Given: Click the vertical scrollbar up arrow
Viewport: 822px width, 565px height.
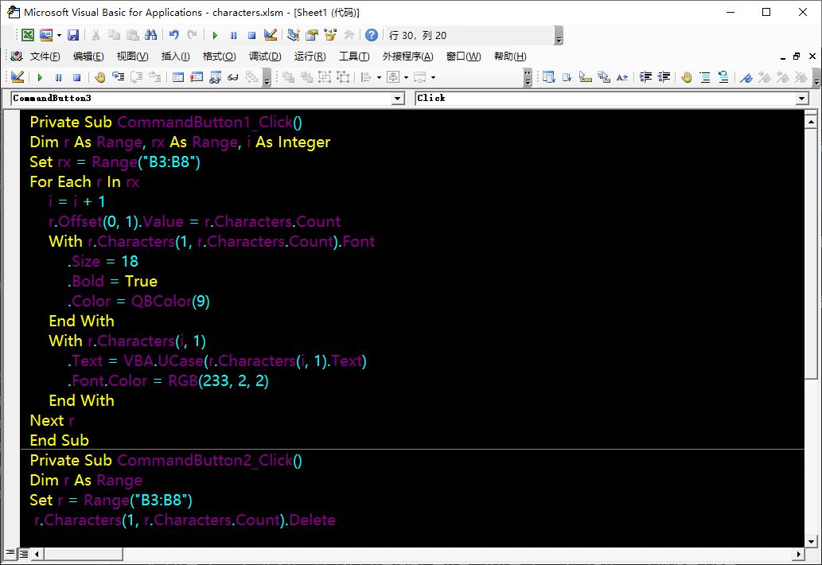Looking at the screenshot, I should [x=811, y=122].
